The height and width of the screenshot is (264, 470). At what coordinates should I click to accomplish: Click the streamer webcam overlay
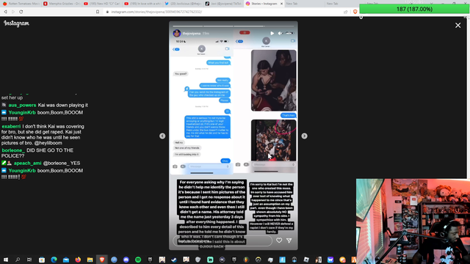pos(413,221)
